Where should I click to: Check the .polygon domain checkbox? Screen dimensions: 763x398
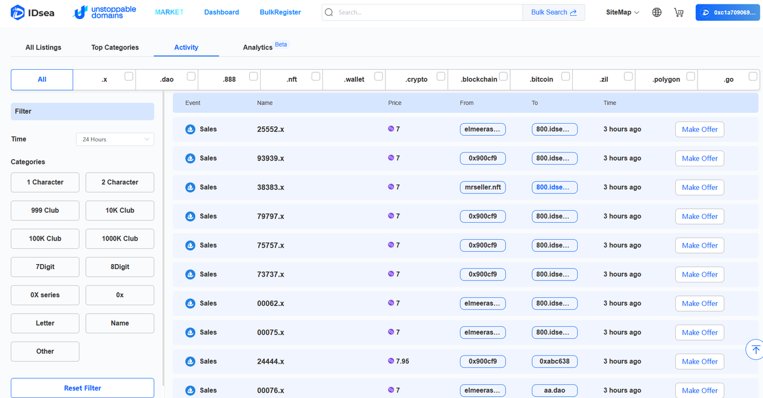click(691, 76)
